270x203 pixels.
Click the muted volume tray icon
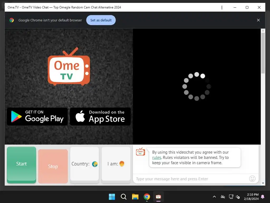point(238,197)
